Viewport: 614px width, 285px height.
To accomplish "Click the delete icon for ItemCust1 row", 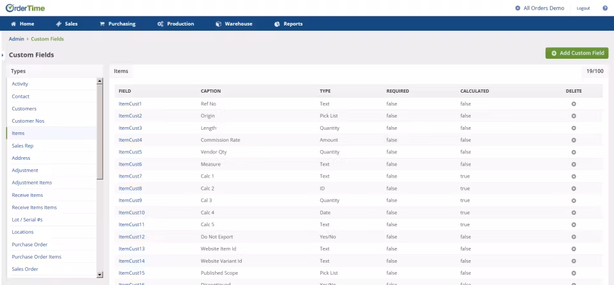I will (x=574, y=104).
